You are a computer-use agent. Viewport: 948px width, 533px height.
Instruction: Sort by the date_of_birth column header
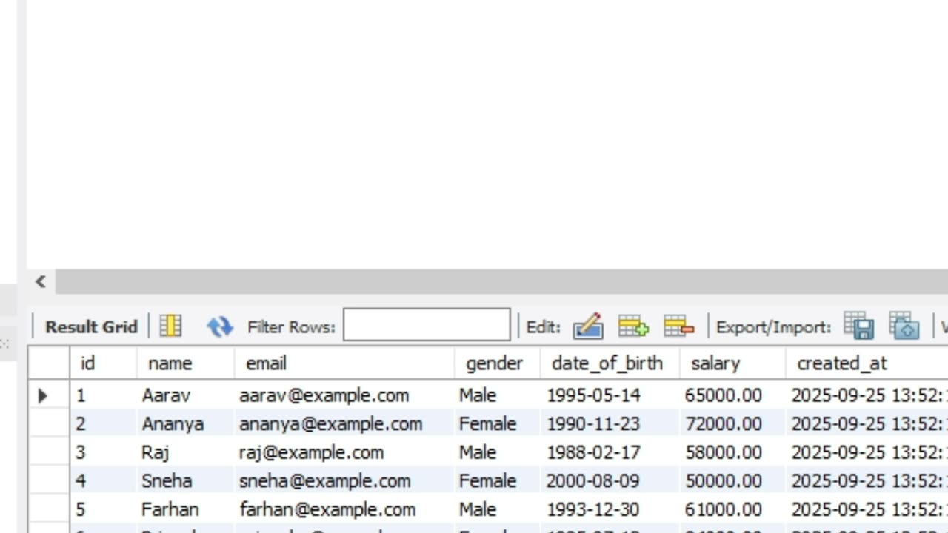coord(610,363)
